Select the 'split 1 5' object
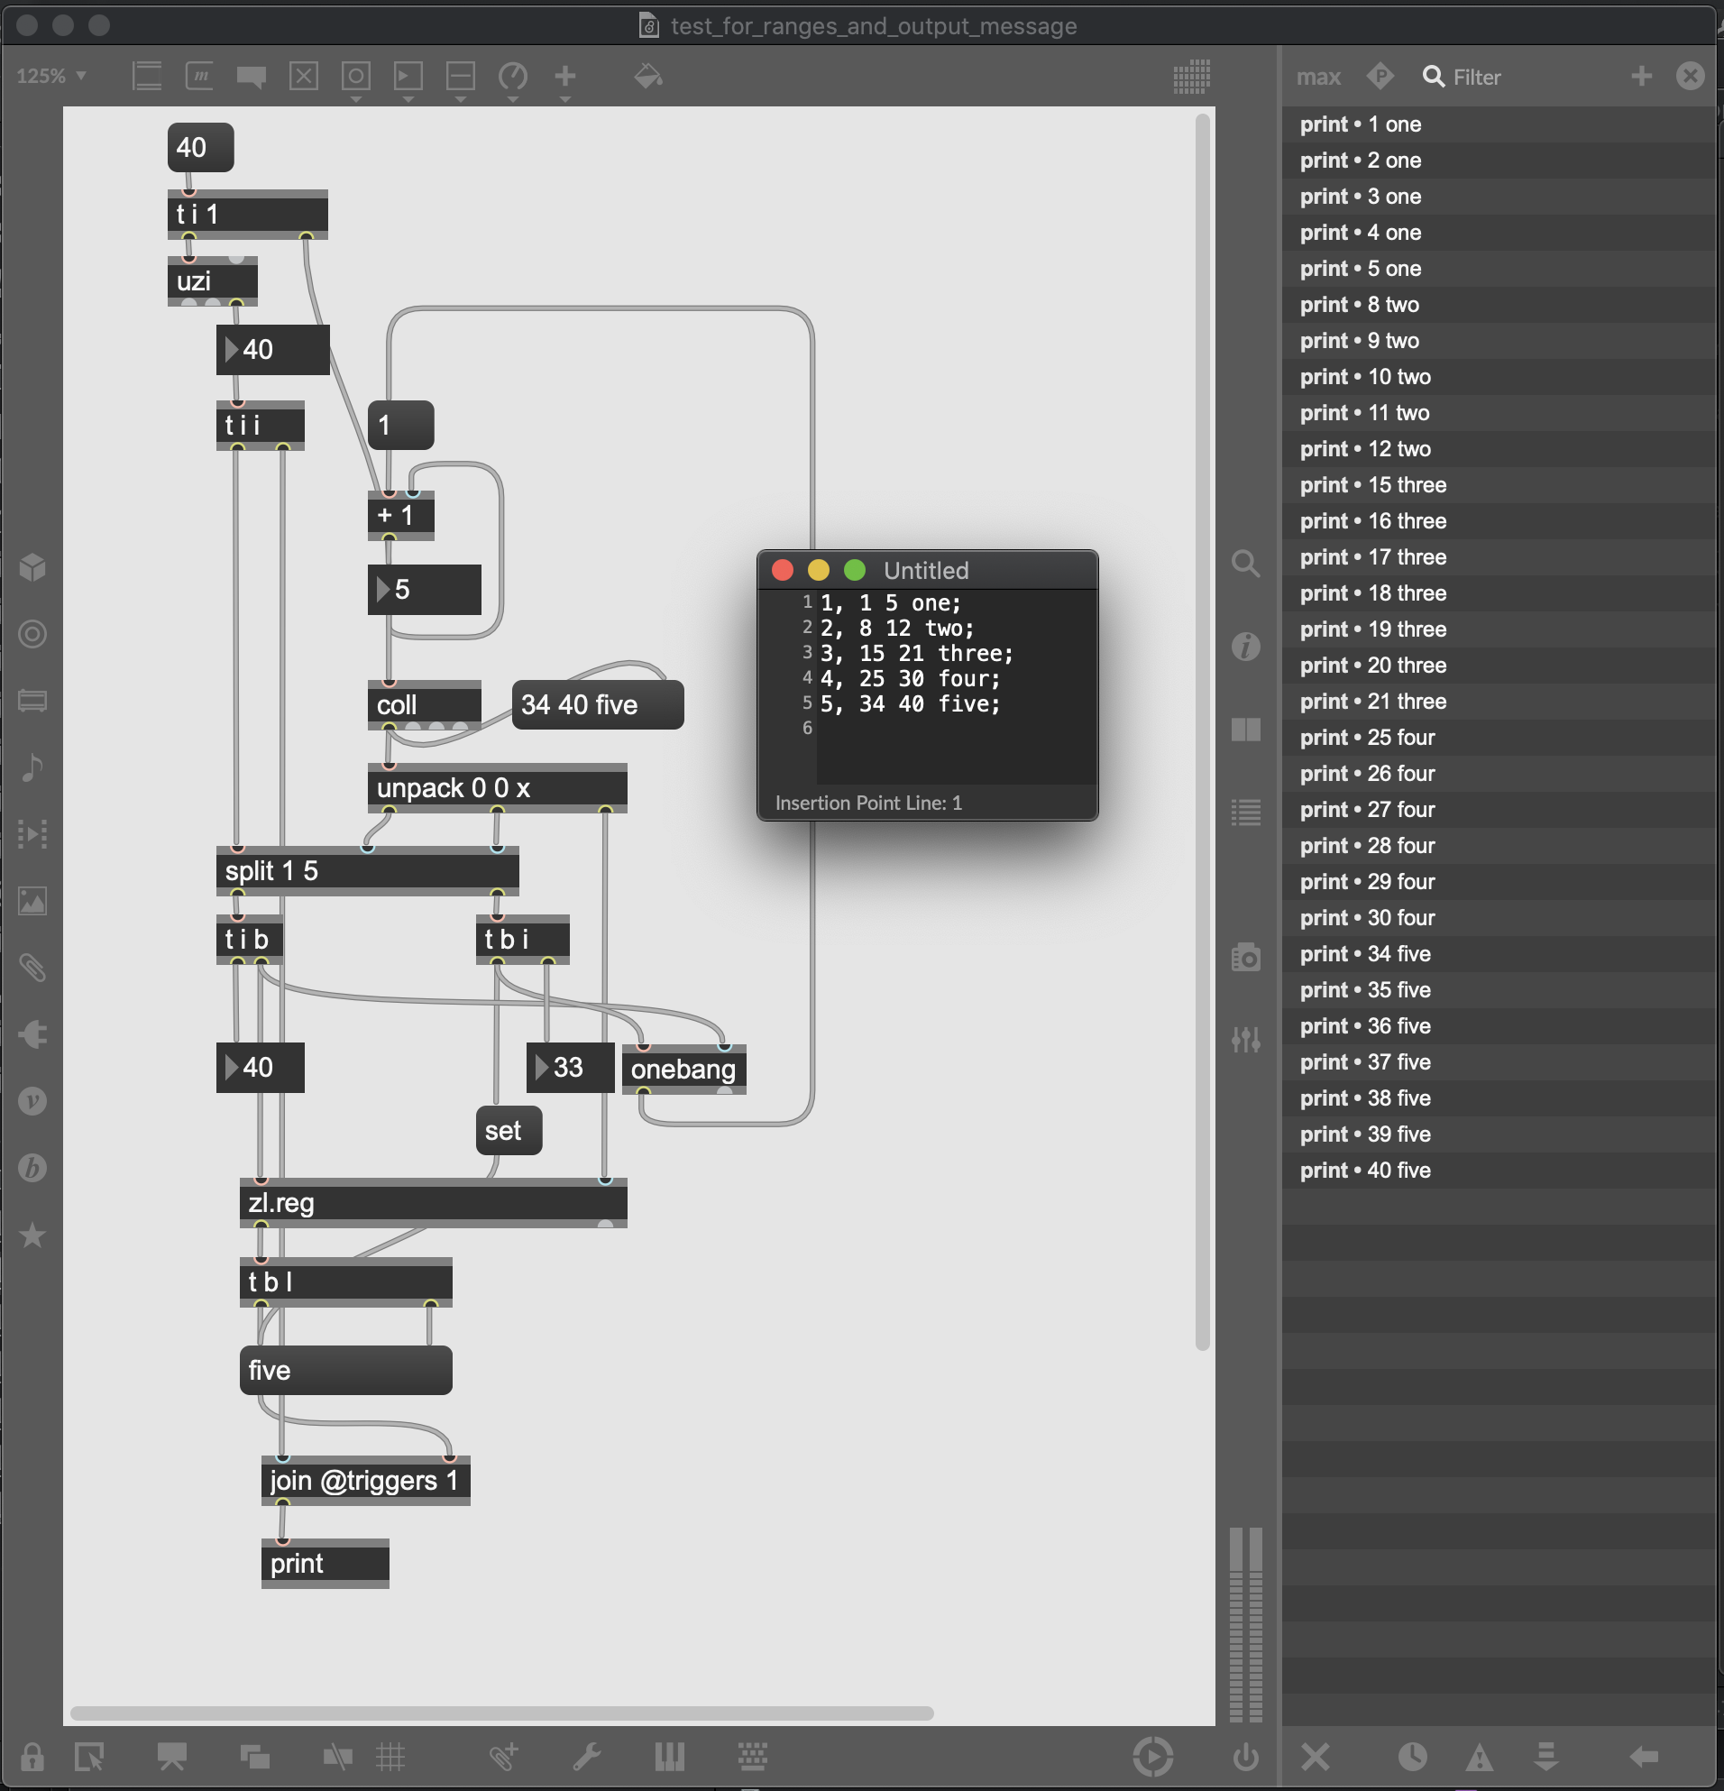This screenshot has width=1724, height=1791. (x=367, y=871)
